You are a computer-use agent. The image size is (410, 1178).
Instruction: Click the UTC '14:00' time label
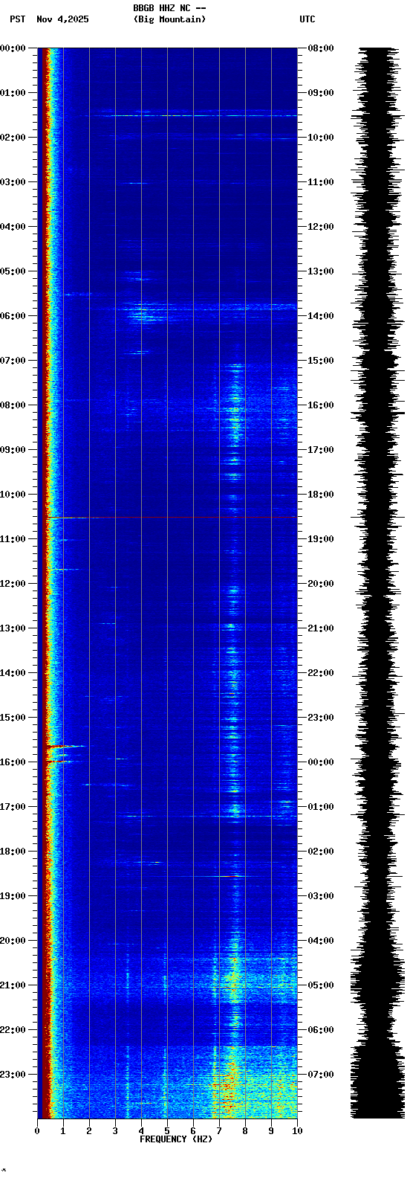321,316
